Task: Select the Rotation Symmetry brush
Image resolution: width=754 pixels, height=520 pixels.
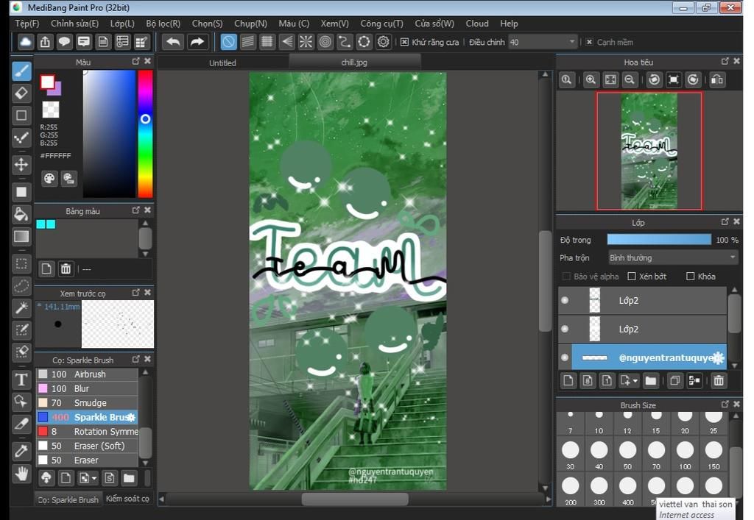Action: click(87, 432)
